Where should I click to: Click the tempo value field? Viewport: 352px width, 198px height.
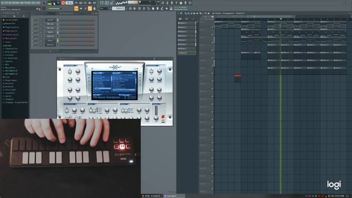click(69, 3)
